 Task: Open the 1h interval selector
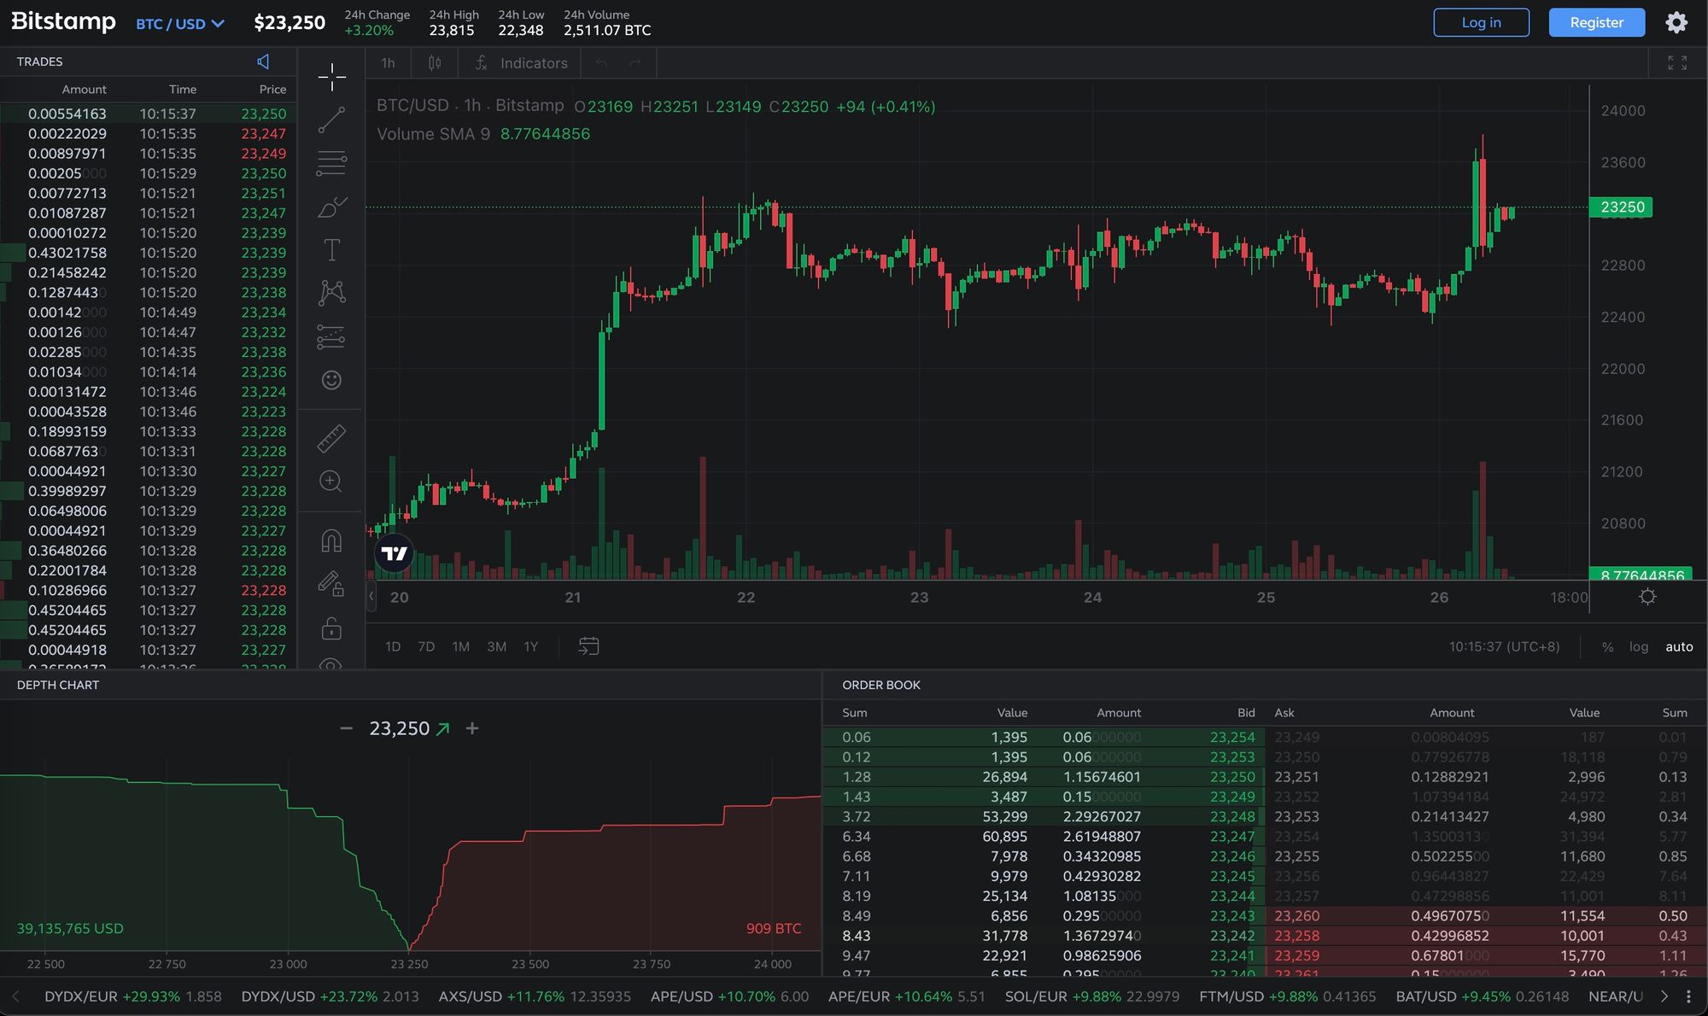point(388,62)
